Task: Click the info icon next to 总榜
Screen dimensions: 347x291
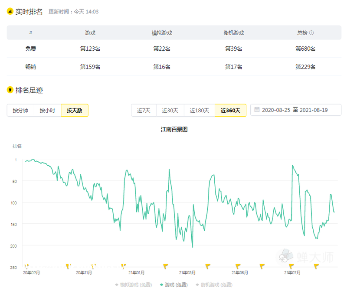Action: (x=311, y=33)
